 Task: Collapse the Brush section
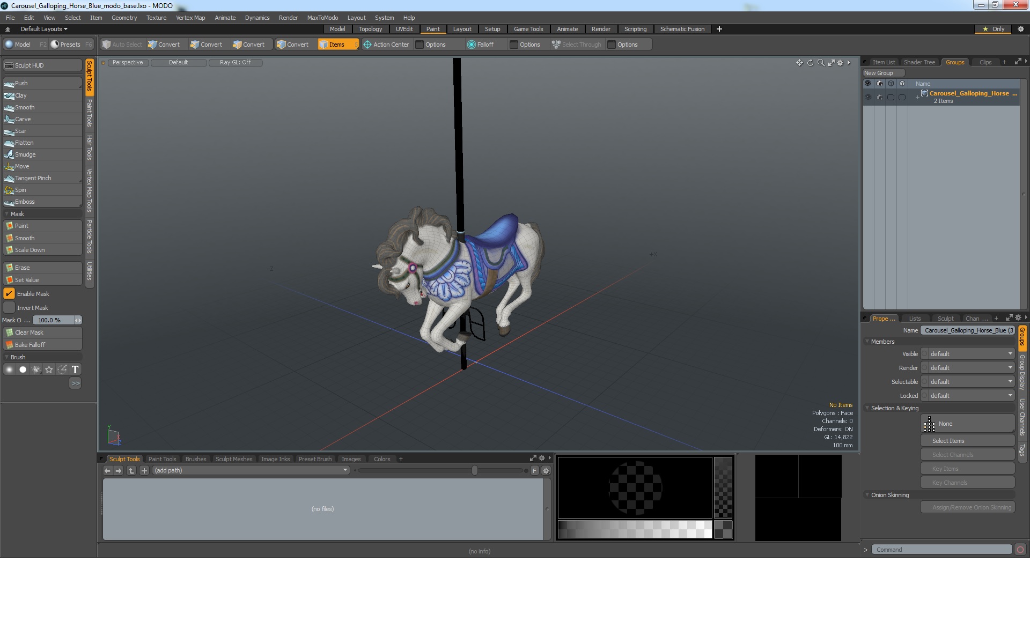pyautogui.click(x=6, y=357)
